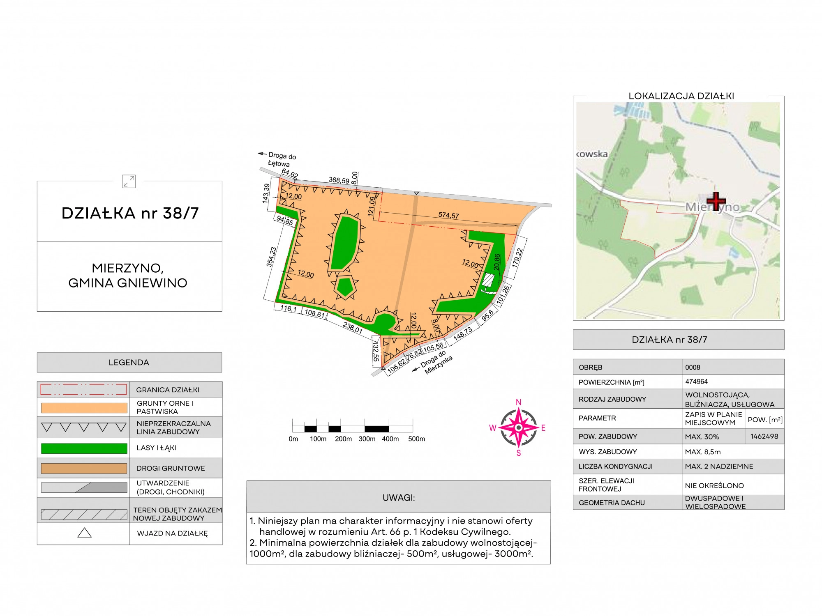
Task: Click the expand arrows icon above the title
Action: point(129,181)
